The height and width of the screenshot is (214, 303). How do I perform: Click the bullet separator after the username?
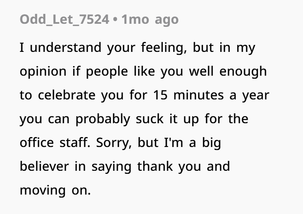[x=115, y=20]
